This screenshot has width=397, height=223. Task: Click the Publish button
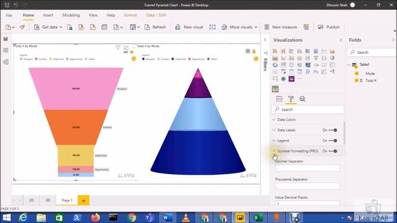(329, 27)
